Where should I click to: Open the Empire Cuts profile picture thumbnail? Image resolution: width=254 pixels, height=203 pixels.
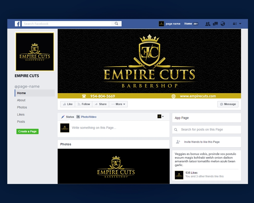tap(35, 52)
